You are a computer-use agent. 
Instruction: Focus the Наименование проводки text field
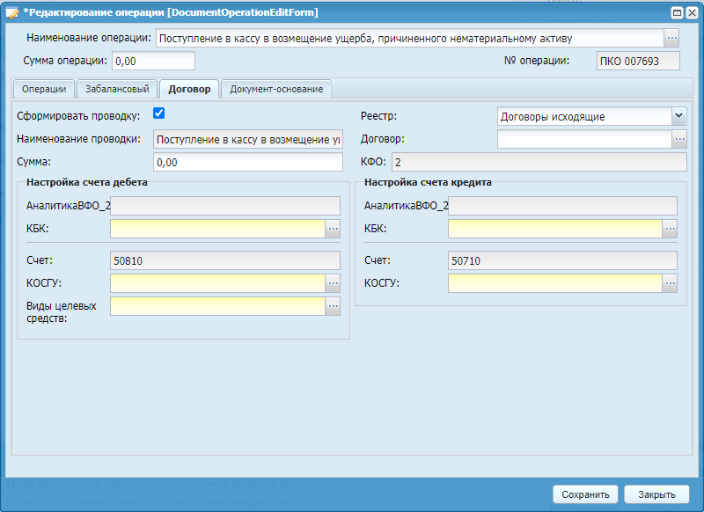pos(247,139)
